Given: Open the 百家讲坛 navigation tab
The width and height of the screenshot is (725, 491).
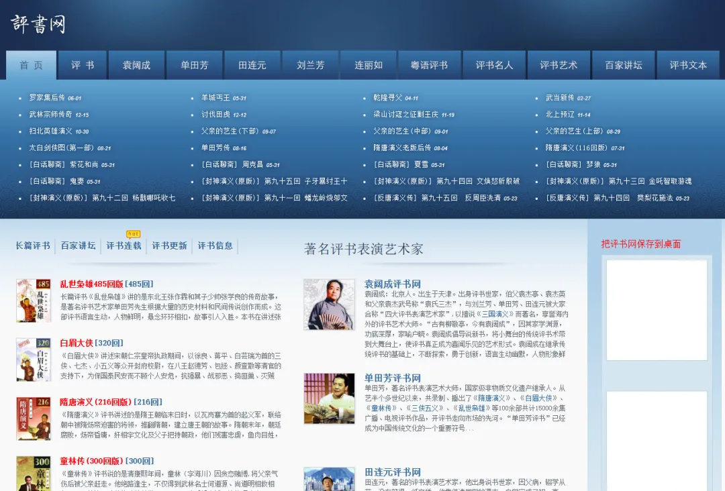Looking at the screenshot, I should (623, 65).
